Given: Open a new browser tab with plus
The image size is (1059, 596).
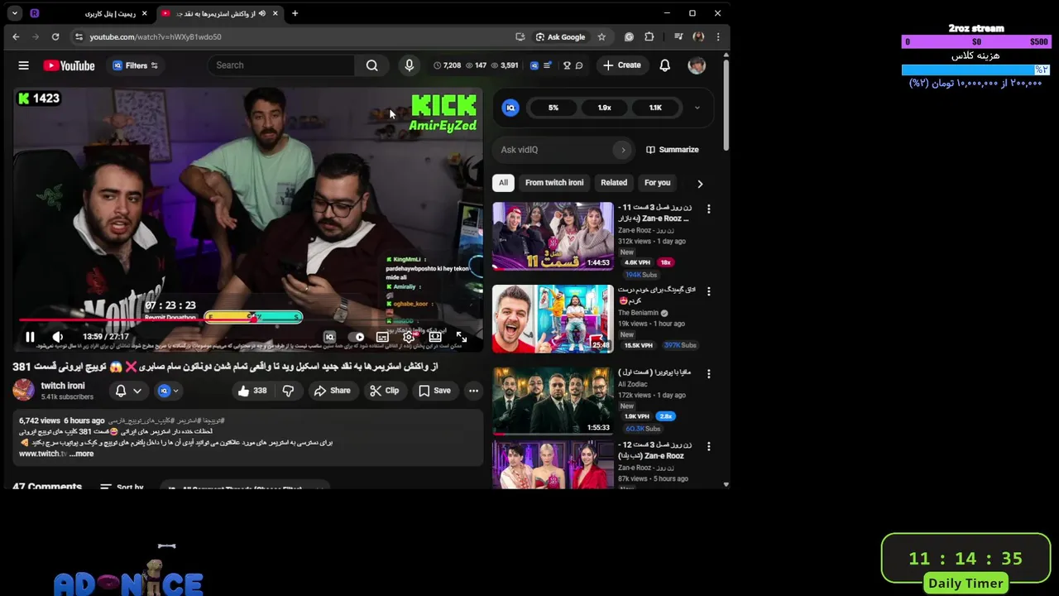Looking at the screenshot, I should pos(295,13).
